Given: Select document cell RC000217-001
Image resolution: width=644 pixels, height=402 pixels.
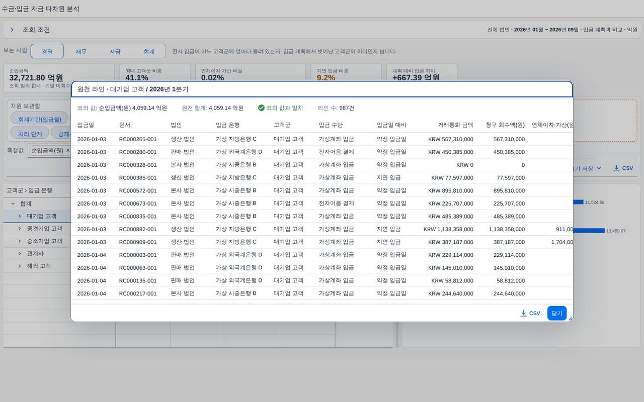Looking at the screenshot, I should tap(138, 293).
